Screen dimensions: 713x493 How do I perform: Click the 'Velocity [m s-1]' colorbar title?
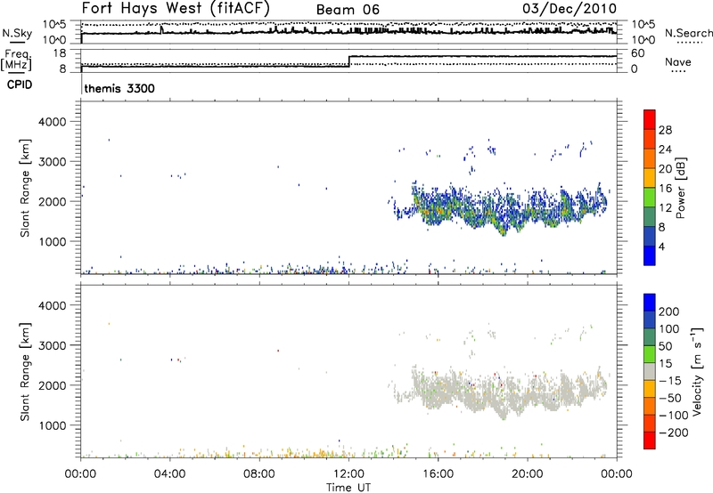point(697,371)
